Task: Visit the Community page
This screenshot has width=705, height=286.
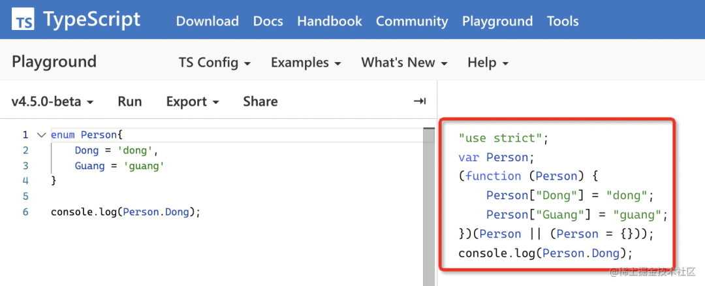Action: click(412, 22)
